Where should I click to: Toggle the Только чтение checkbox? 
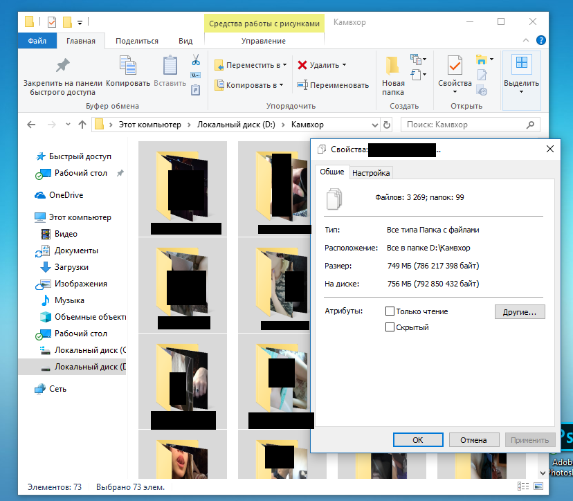point(390,311)
